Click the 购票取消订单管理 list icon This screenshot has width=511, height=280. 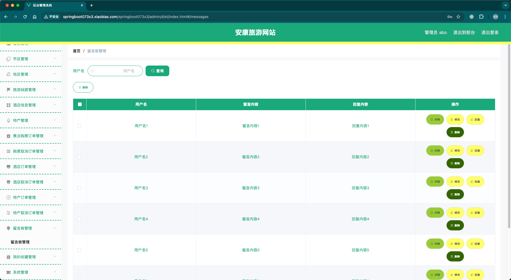pos(9,151)
